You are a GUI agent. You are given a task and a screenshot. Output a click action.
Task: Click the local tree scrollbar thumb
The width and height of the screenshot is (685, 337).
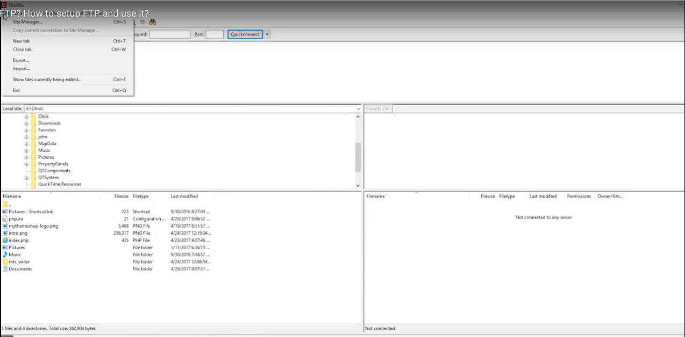coord(359,157)
